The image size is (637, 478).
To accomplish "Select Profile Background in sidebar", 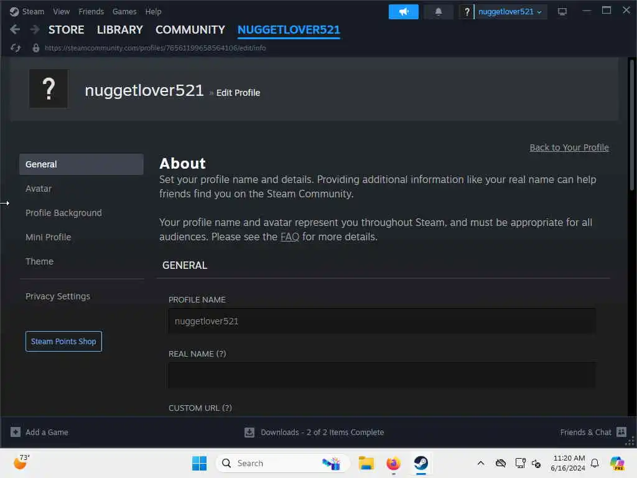I will click(x=81, y=213).
